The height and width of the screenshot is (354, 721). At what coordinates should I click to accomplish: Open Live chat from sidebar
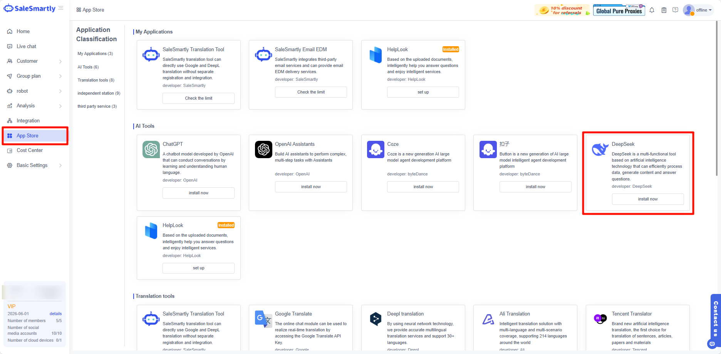click(x=27, y=47)
